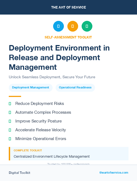This screenshot has width=137, height=181.
Task: Click the Digital Toolkit footer label
Action: pos(19,173)
